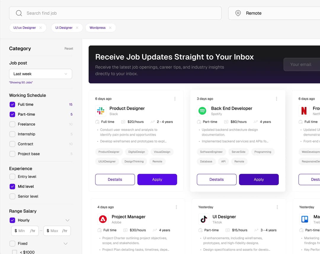Viewport: 320px width, 254px height.
Task: Check the Fixed salary checkbox
Action: [x=12, y=244]
